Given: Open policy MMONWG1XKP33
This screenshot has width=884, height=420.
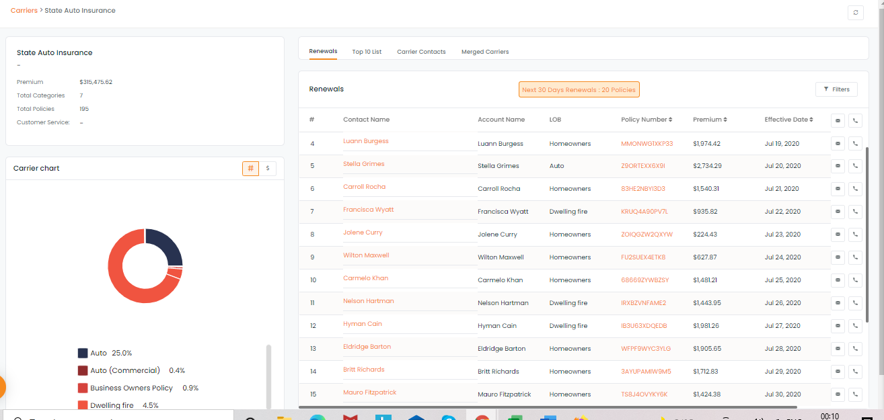Looking at the screenshot, I should point(647,143).
